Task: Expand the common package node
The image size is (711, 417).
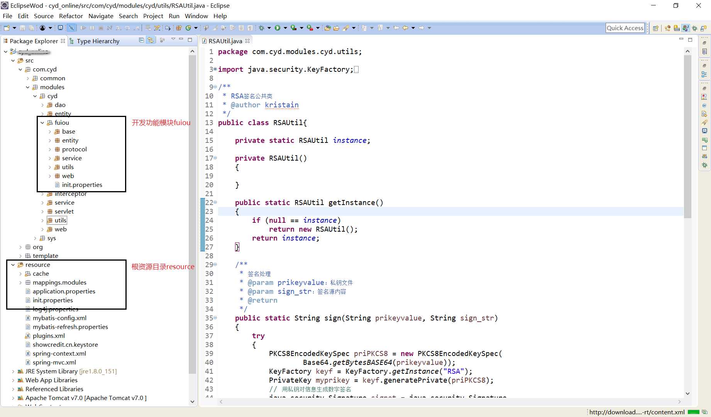Action: coord(27,78)
